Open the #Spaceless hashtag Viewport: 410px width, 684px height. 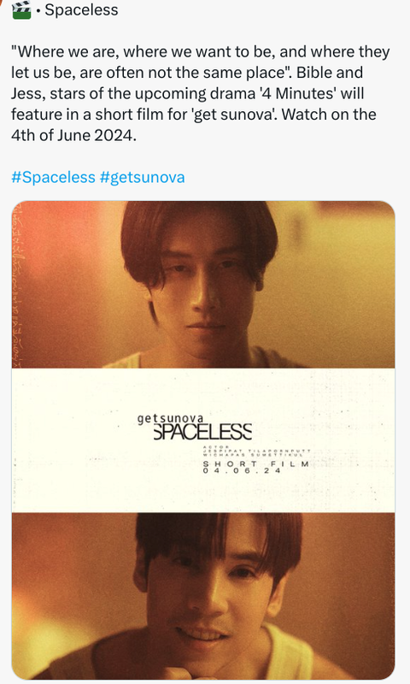[53, 178]
